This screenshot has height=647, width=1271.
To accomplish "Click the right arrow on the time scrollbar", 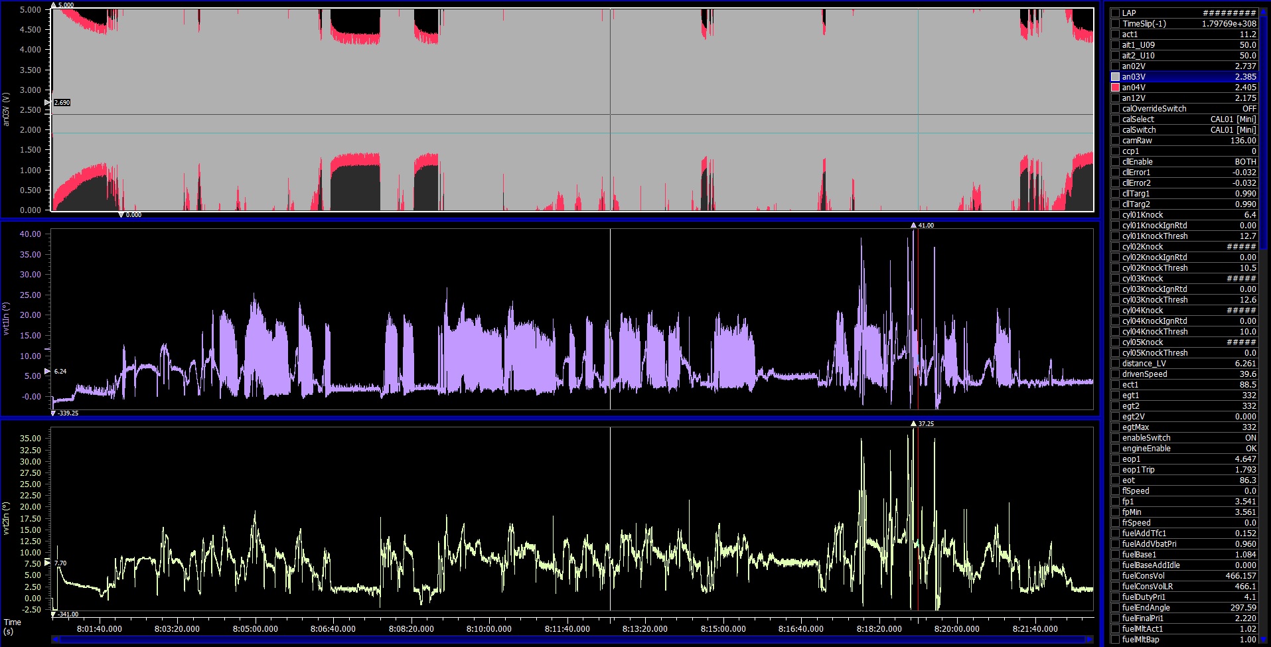I will (1089, 640).
